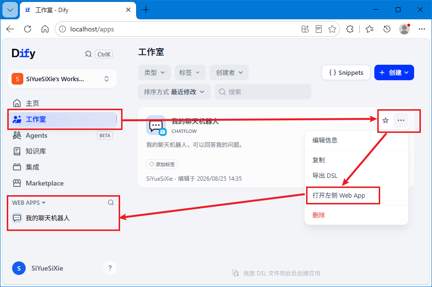This screenshot has height=287, width=432.
Task: Click 添加标签 add tag on card
Action: click(162, 164)
